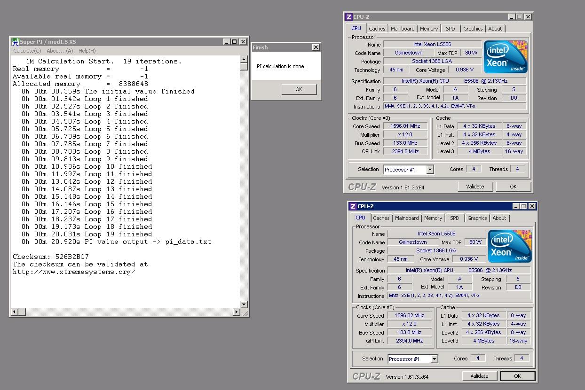Click 'PI calculation is done!' message
585x390 pixels.
pyautogui.click(x=281, y=66)
